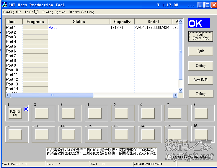The height and width of the screenshot is (168, 217).
Task: Click Port 2 progress bar
Action: point(35,32)
